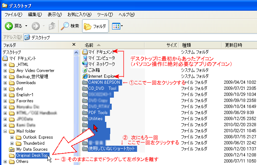The height and width of the screenshot is (165, 257).
Task: Collapse the Mail folder tree node
Action: click(5, 131)
